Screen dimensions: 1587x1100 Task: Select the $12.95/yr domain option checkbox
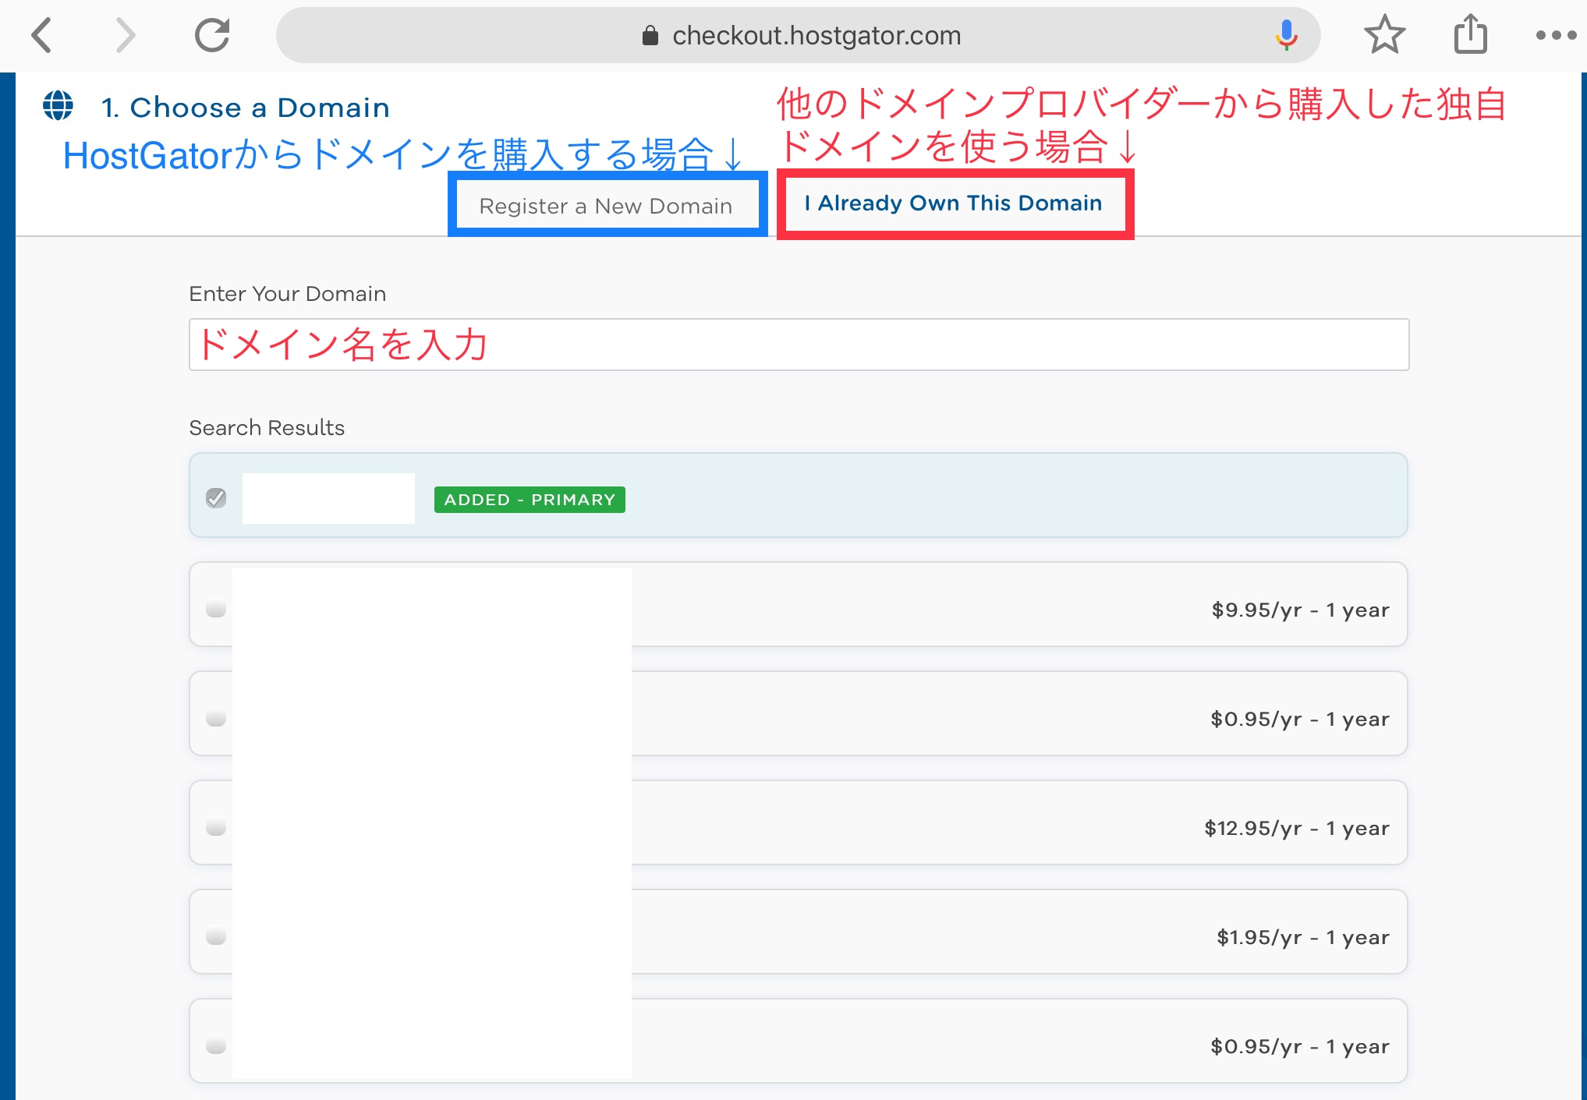(x=216, y=826)
